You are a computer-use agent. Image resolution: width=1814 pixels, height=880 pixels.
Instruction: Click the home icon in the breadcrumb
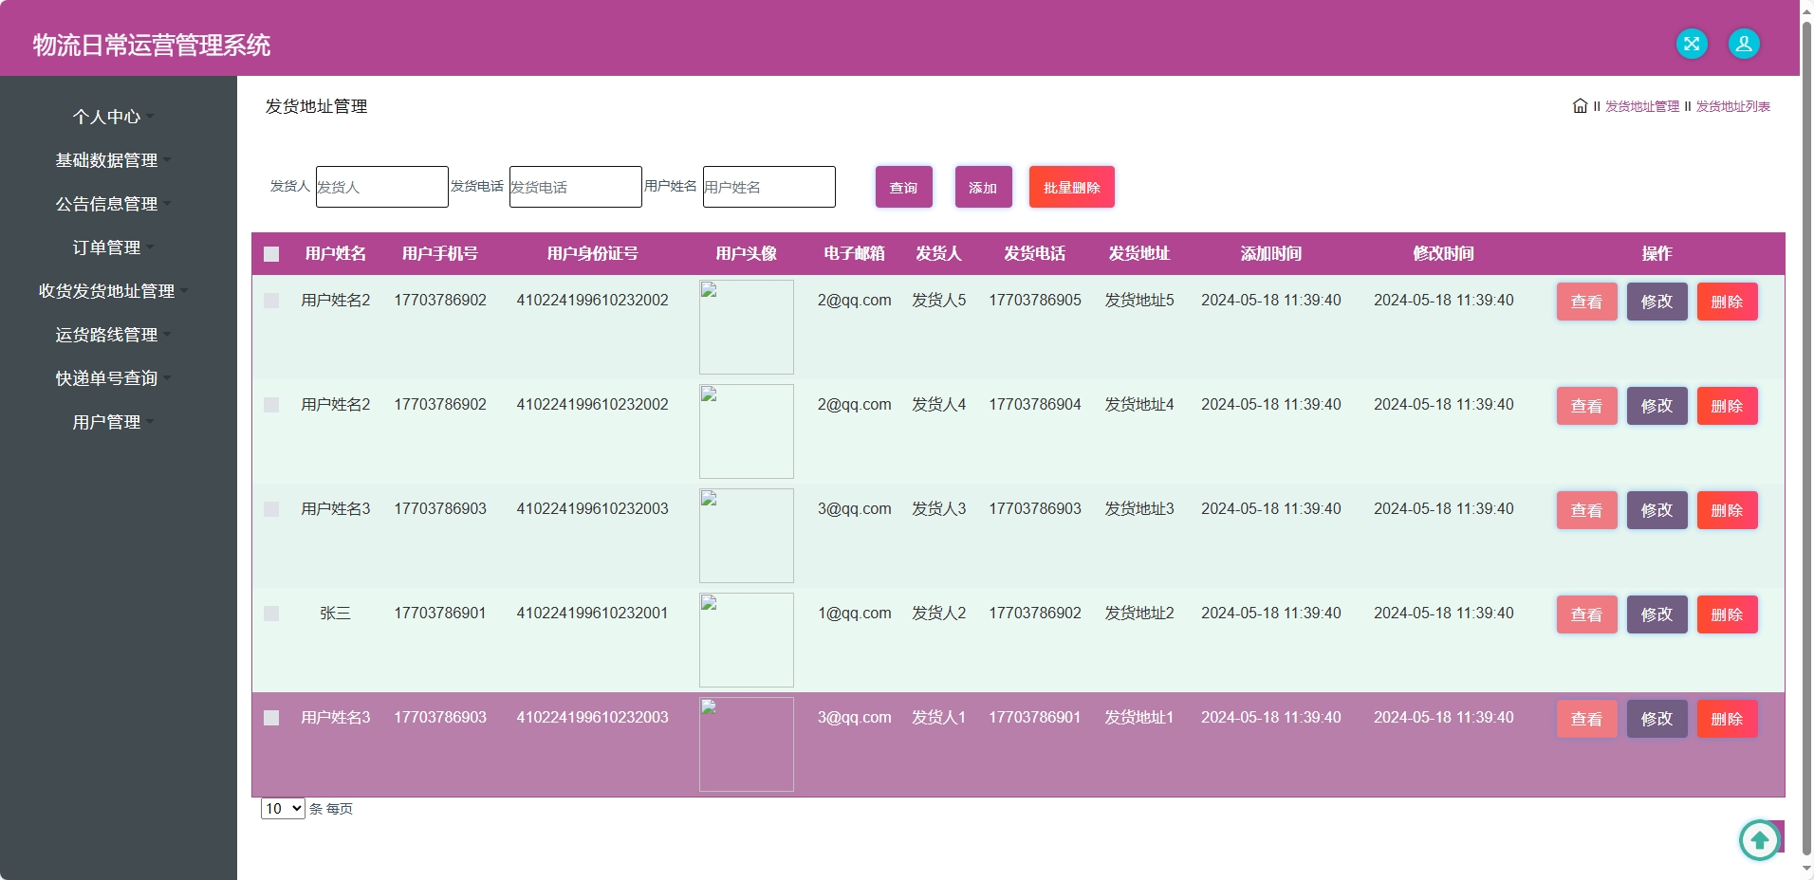click(1579, 106)
